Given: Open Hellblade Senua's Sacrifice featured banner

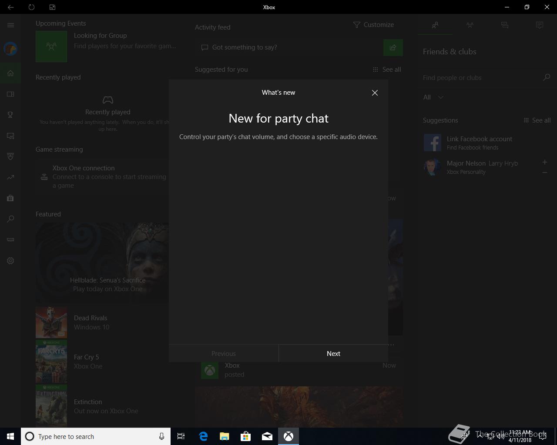Looking at the screenshot, I should [103, 263].
